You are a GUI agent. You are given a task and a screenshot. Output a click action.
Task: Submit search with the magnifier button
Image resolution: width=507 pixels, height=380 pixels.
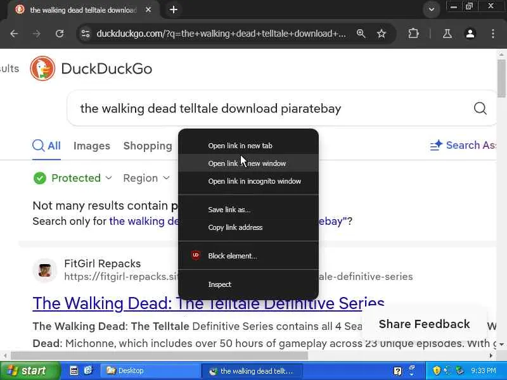pyautogui.click(x=480, y=108)
